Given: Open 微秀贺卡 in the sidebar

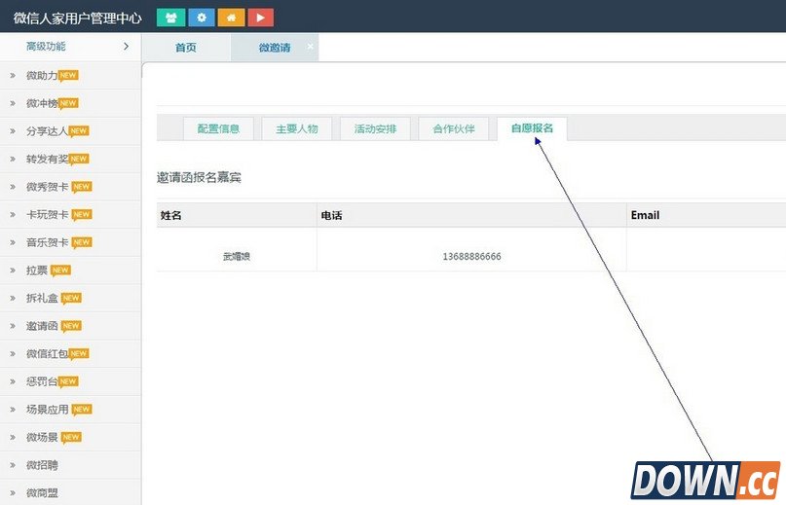Looking at the screenshot, I should (x=47, y=187).
